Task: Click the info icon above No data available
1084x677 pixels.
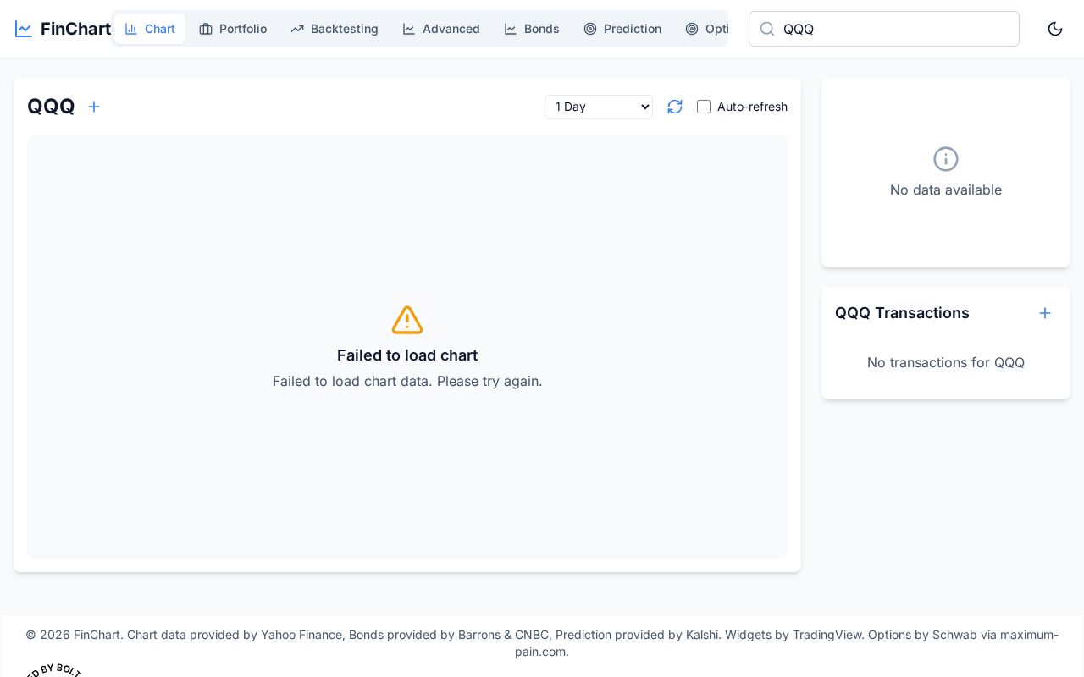Action: [x=946, y=159]
